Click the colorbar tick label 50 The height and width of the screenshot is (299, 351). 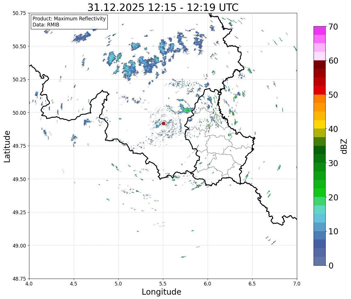click(x=333, y=95)
